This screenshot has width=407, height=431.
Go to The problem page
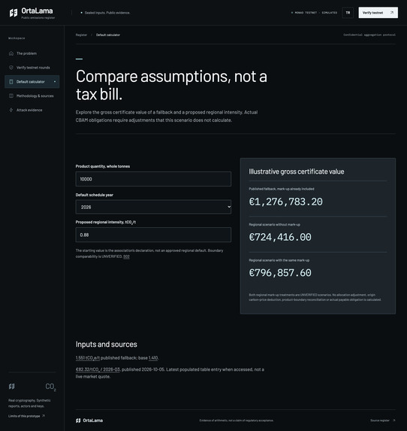[x=32, y=53]
